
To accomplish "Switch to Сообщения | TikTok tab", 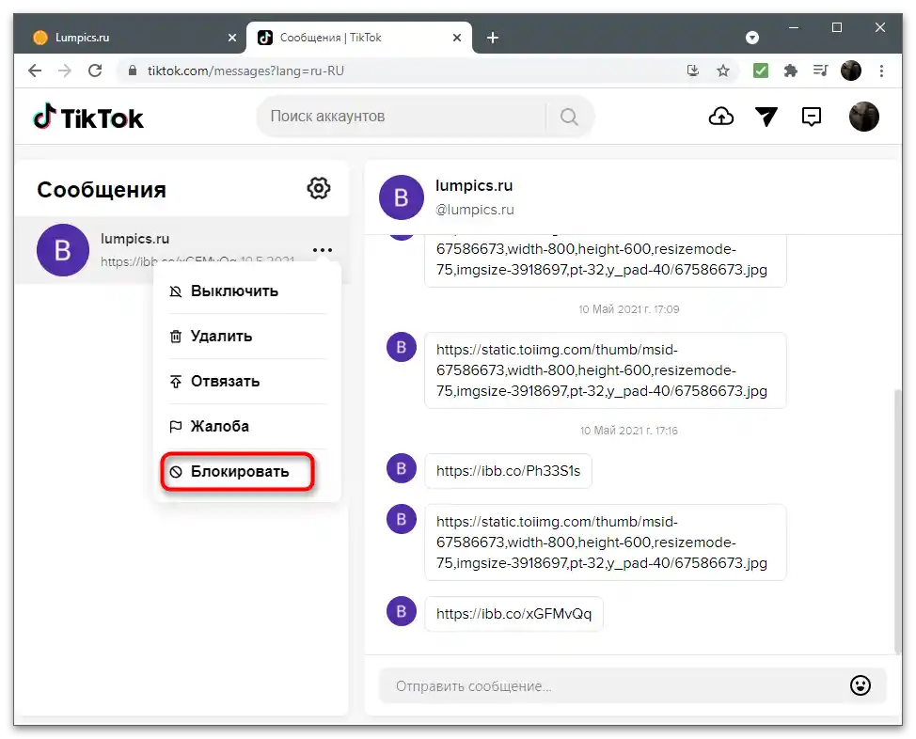I will coord(358,38).
